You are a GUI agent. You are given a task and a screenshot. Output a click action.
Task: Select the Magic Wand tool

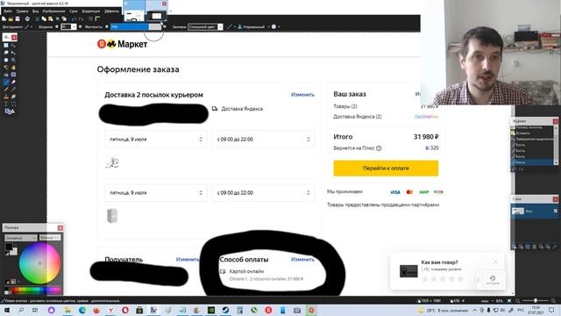(6, 68)
